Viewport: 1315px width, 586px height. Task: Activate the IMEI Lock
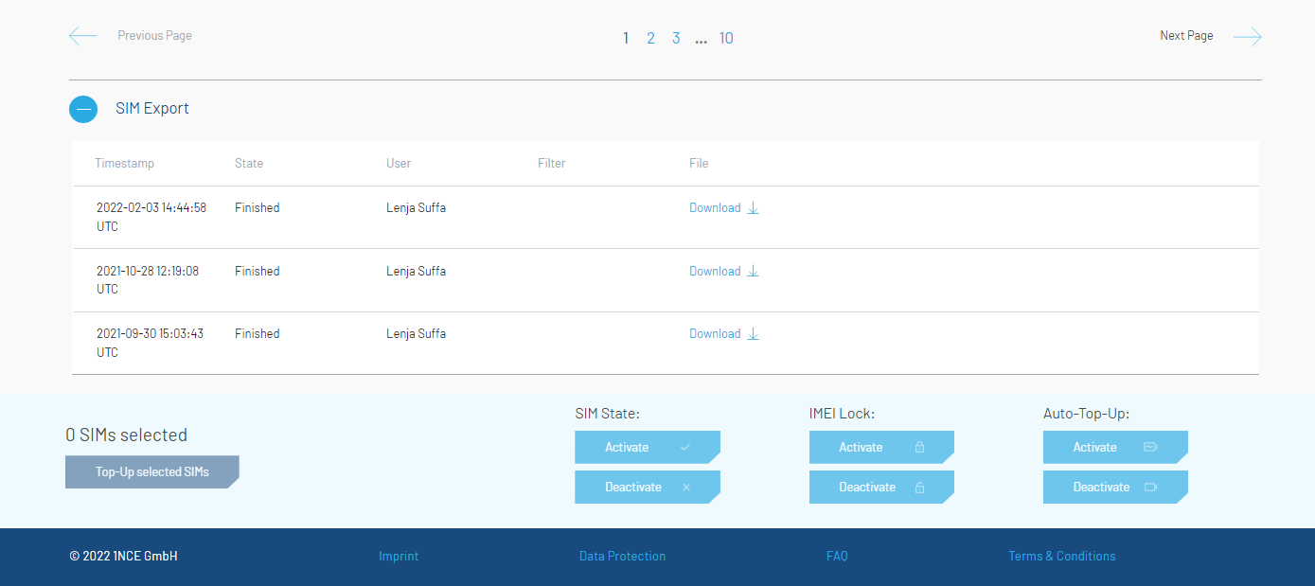[x=880, y=448]
